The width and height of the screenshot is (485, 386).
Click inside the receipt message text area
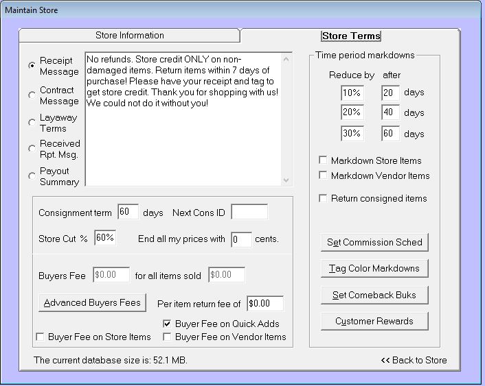click(x=183, y=119)
